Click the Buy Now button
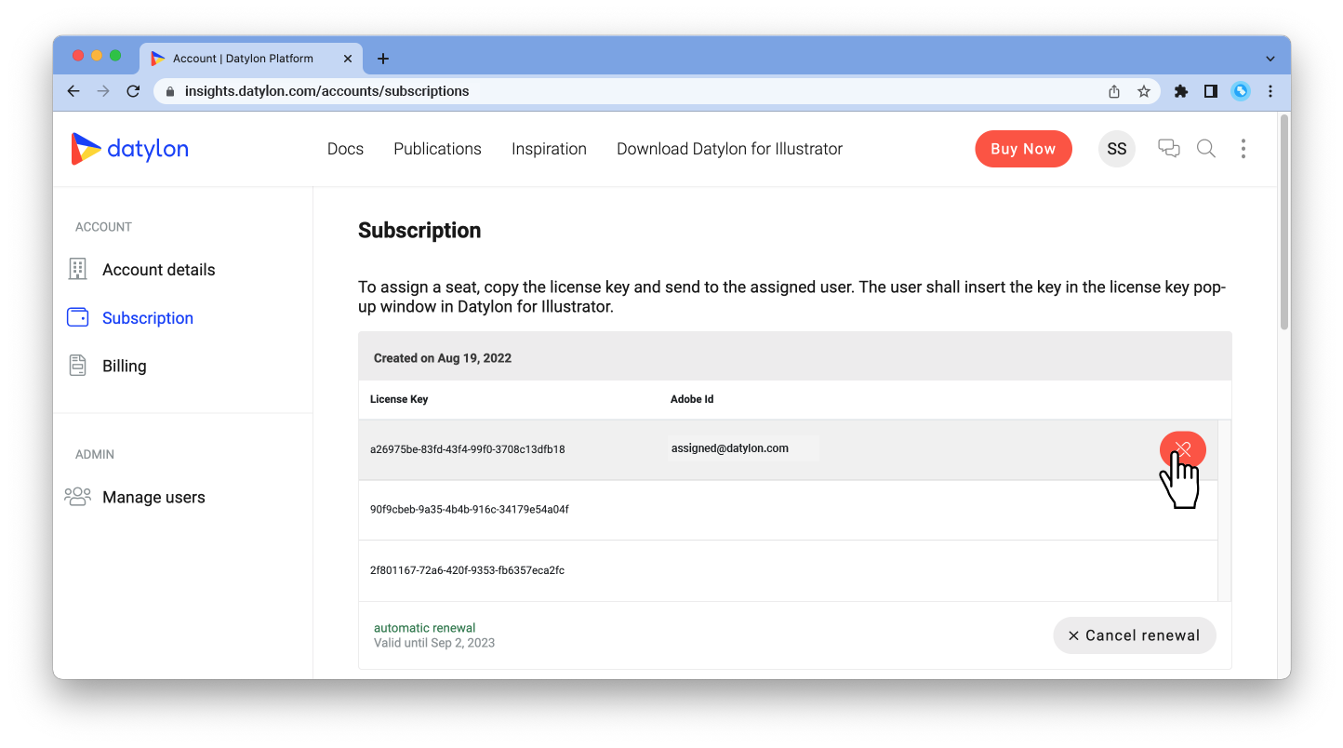 click(1023, 149)
